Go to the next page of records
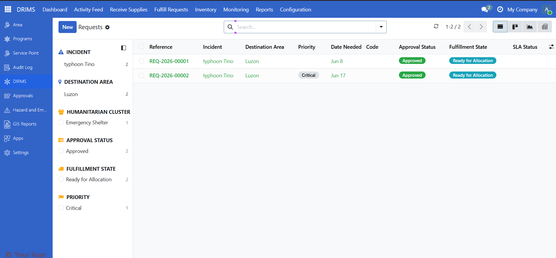This screenshot has width=556, height=258. (481, 27)
